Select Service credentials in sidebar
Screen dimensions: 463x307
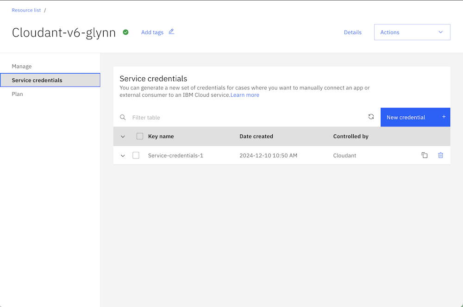(50, 80)
